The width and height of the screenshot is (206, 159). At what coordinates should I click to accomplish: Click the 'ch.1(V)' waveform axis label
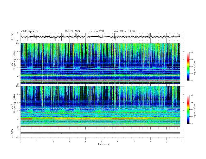point(12,37)
